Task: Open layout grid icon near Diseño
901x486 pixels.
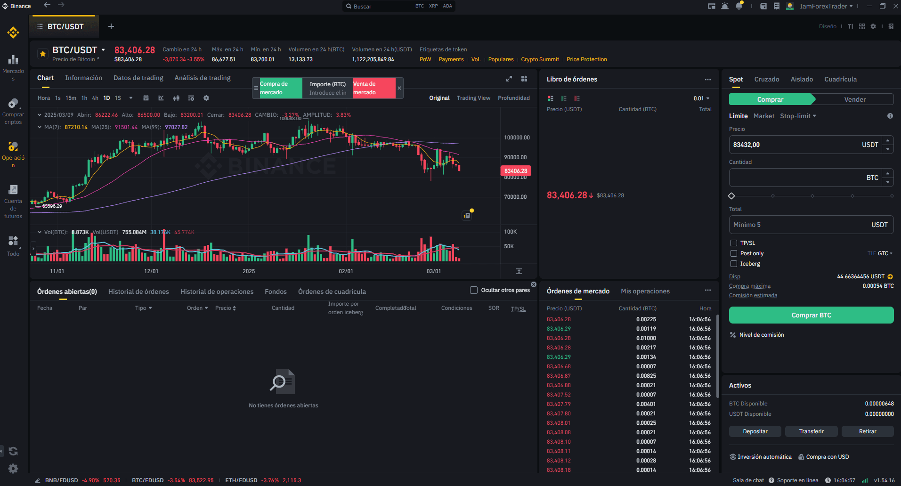Action: [x=862, y=26]
